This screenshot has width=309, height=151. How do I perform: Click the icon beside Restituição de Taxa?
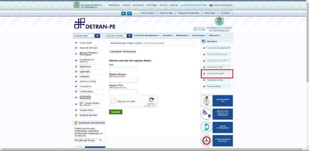pos(204,80)
